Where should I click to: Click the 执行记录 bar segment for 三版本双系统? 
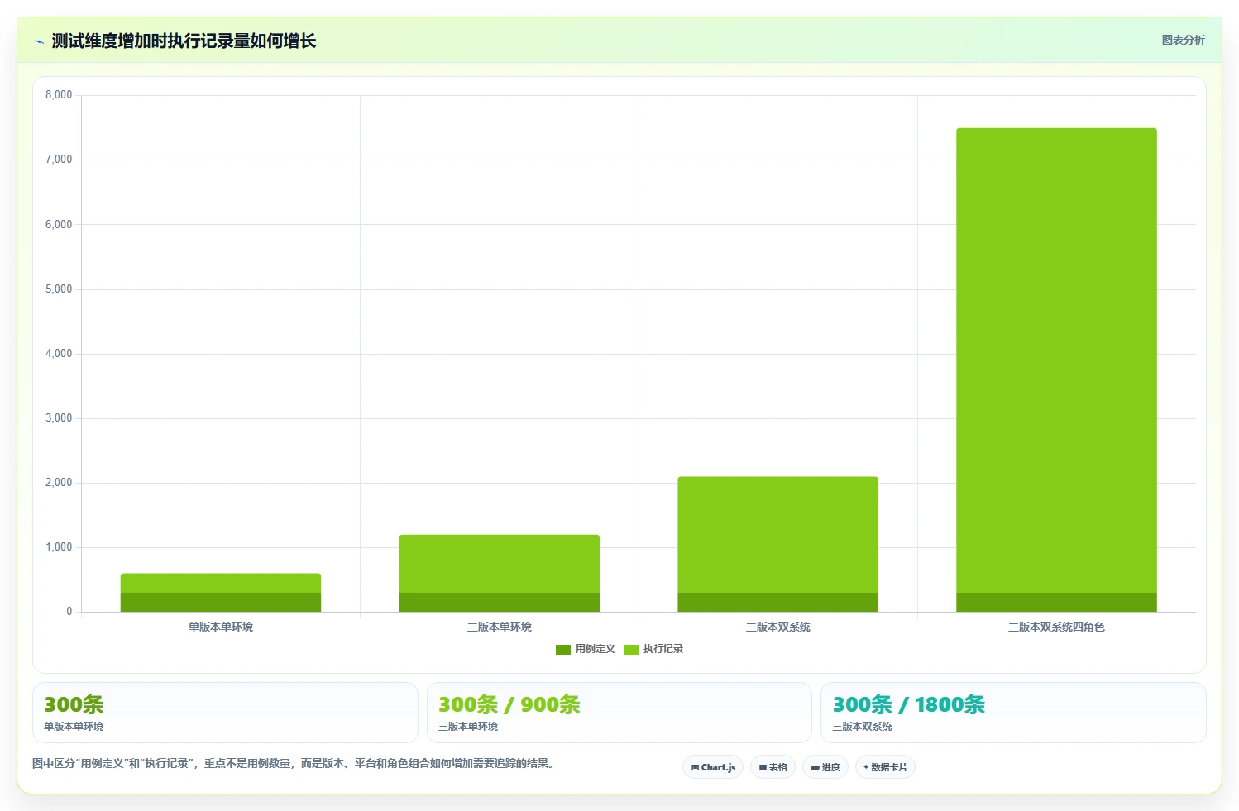point(777,535)
